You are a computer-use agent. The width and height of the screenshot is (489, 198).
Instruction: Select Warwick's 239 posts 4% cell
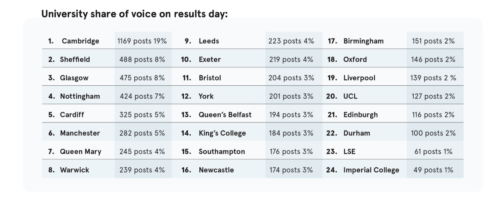pos(142,170)
